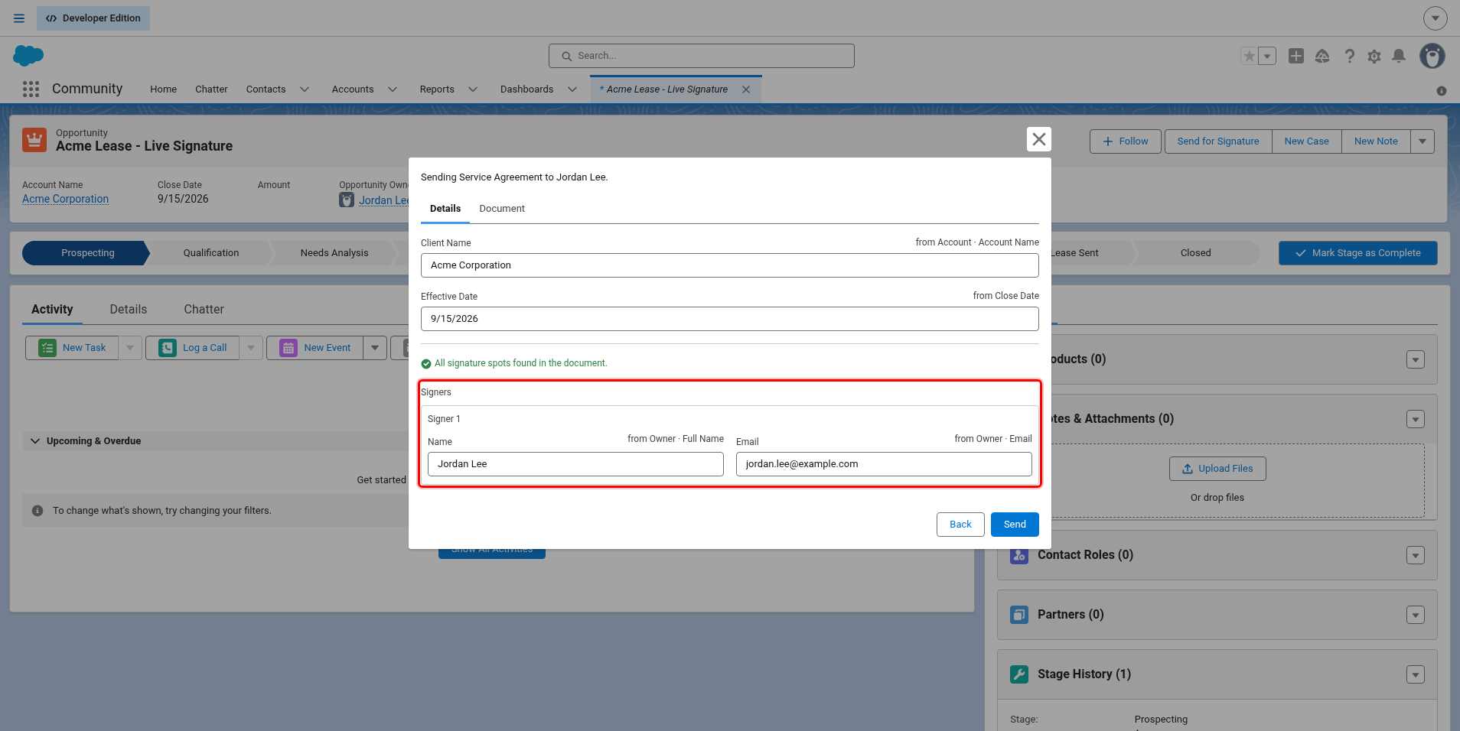Expand the Accounts nav dropdown chevron
This screenshot has height=731, width=1460.
point(393,89)
